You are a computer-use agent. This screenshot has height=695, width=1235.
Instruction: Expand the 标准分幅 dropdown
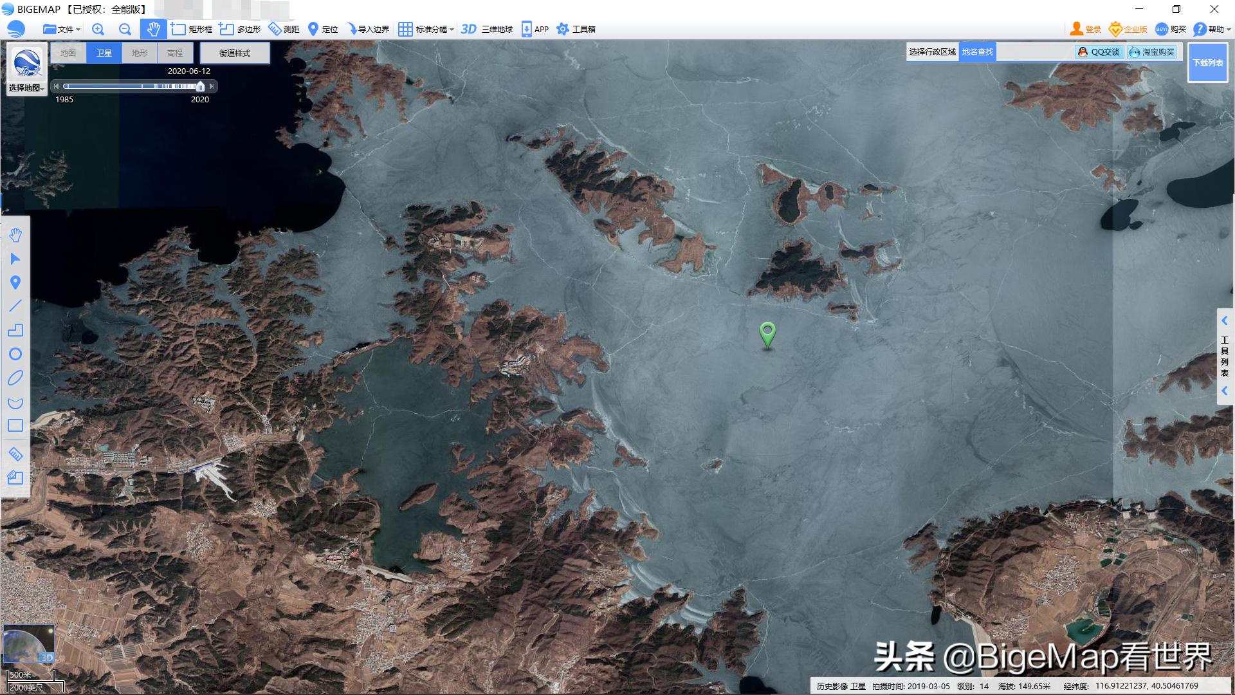(x=426, y=29)
